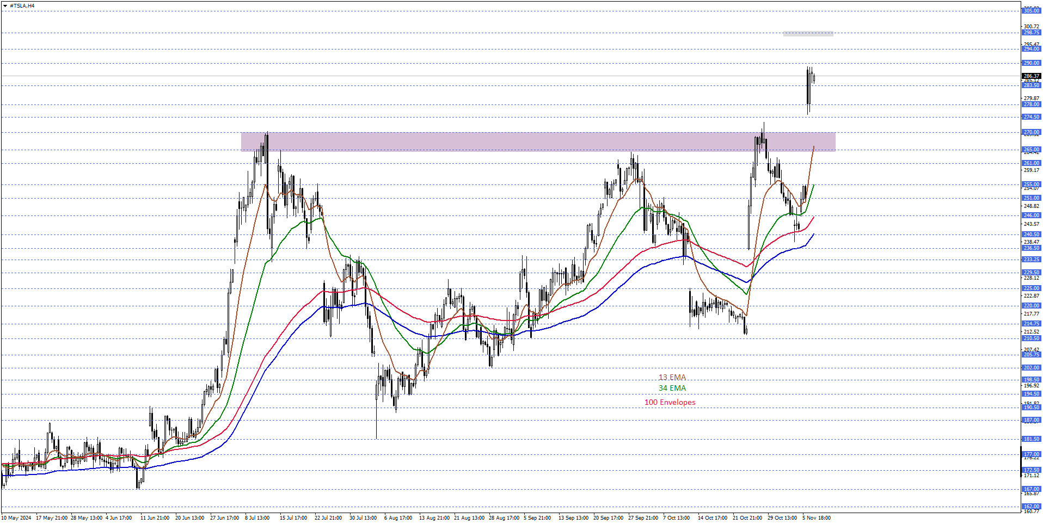
Task: Click the 270.00 level price label
Action: click(1031, 132)
